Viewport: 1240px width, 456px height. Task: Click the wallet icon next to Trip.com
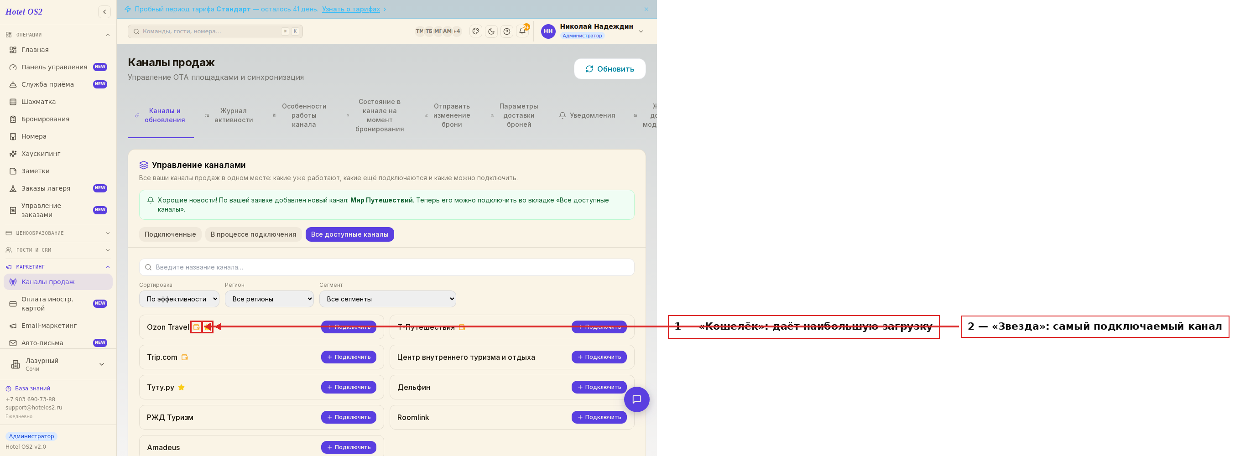pyautogui.click(x=184, y=358)
